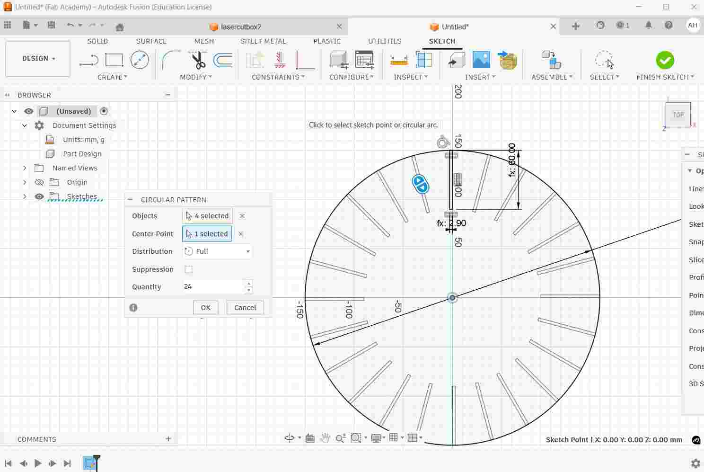Hide the Sketches folder

click(39, 196)
